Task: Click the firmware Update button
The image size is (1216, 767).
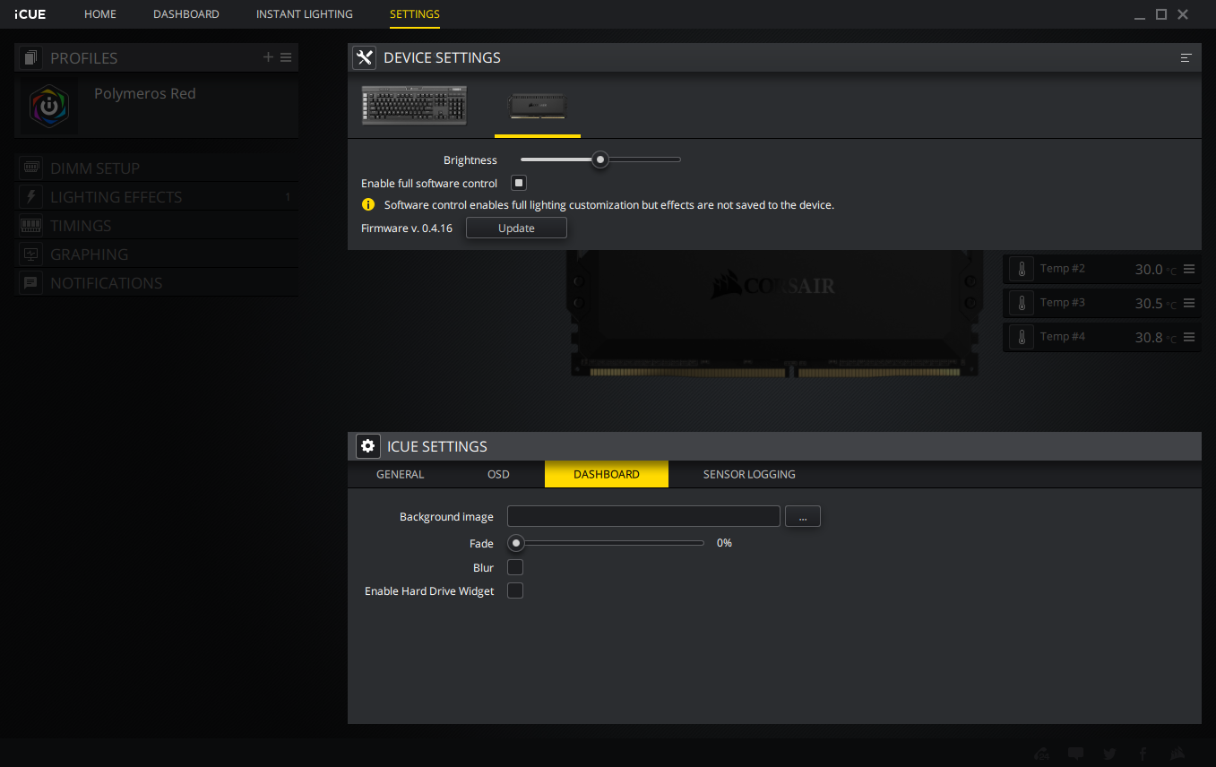Action: point(516,228)
